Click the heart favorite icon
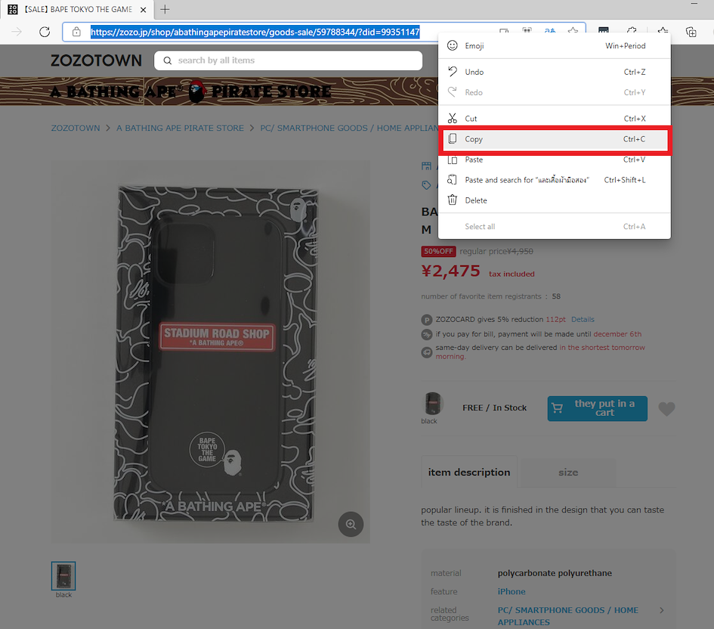 (x=666, y=408)
